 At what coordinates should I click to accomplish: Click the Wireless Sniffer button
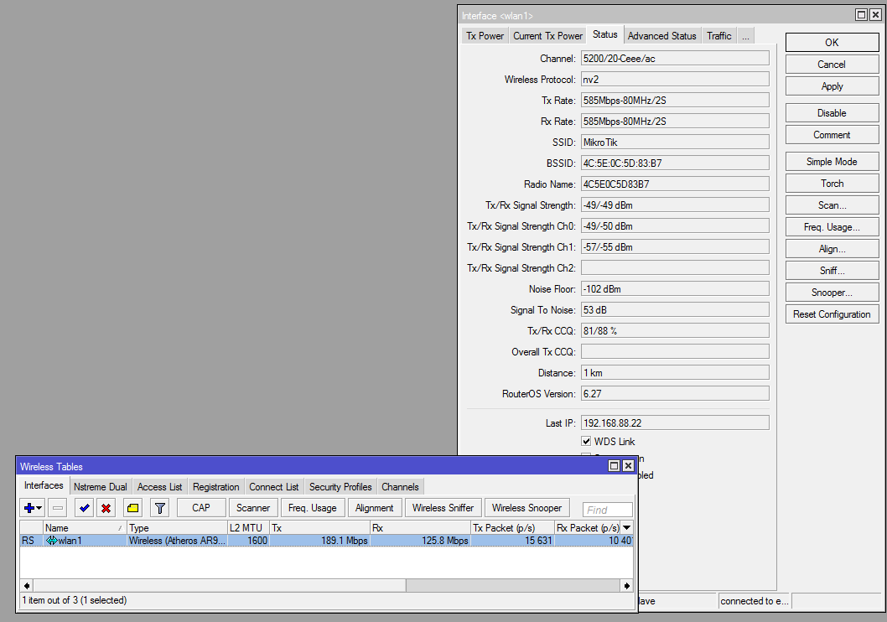tap(443, 508)
